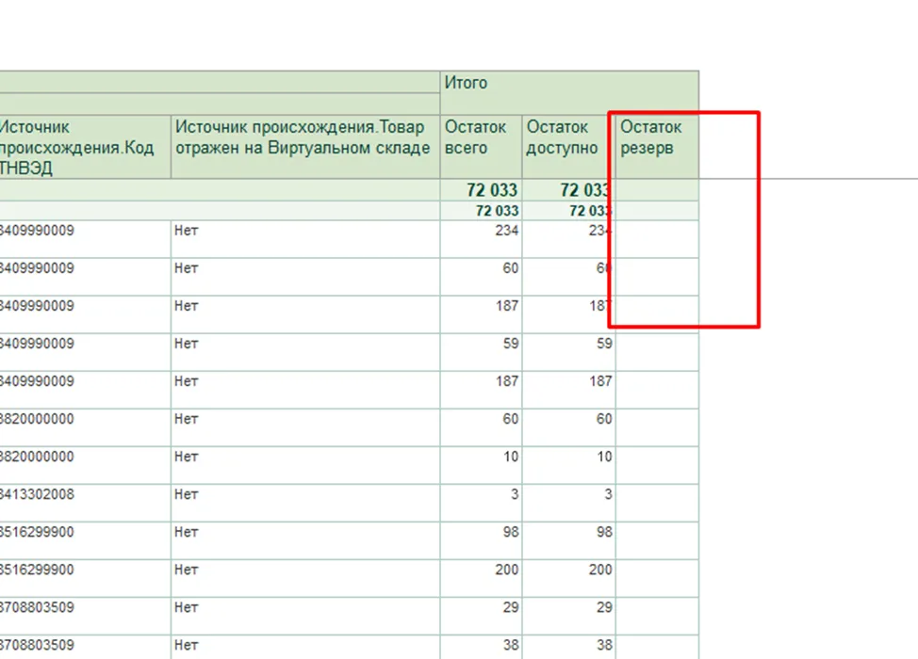Select the code cell 8413302008
The width and height of the screenshot is (918, 659).
[x=85, y=503]
